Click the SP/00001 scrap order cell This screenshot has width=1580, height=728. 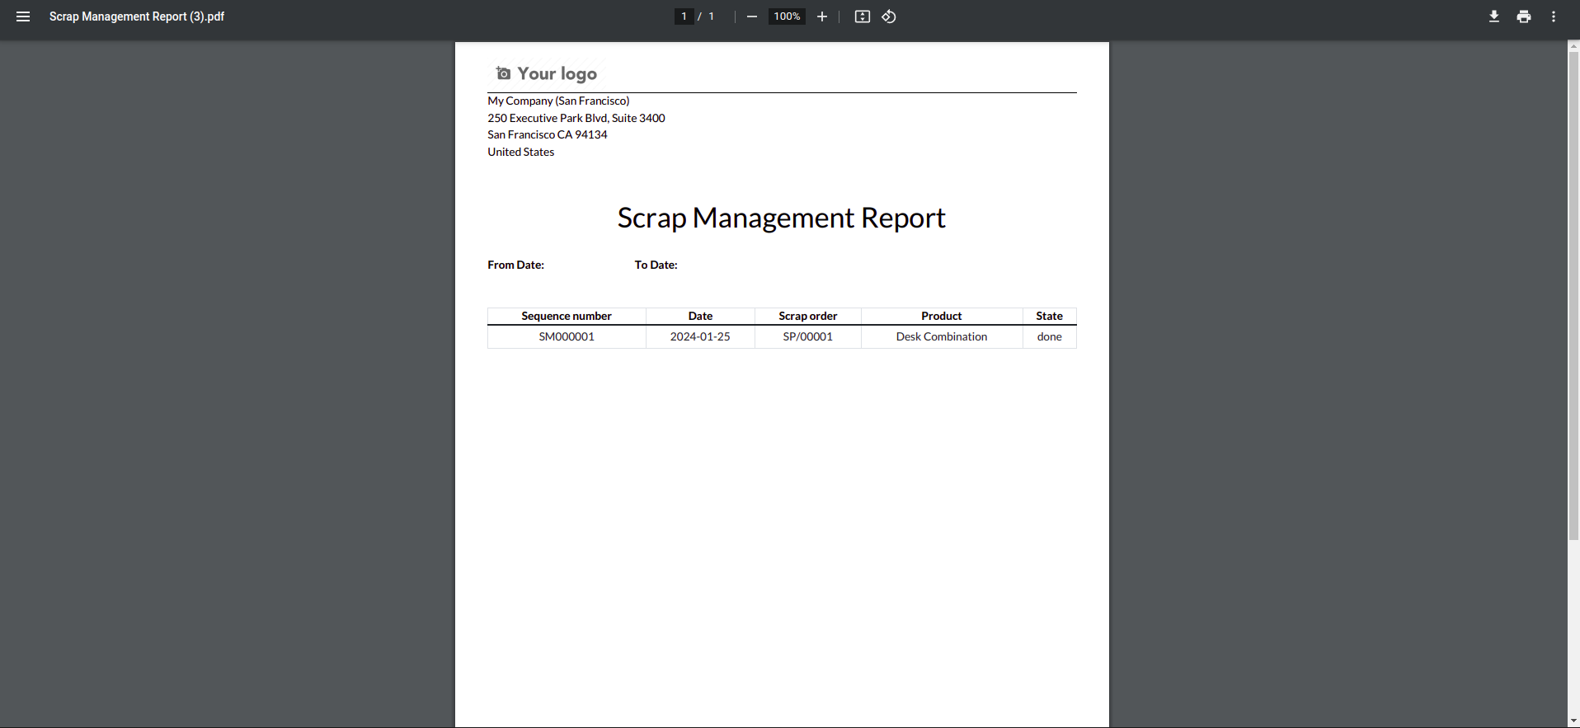[x=807, y=336]
